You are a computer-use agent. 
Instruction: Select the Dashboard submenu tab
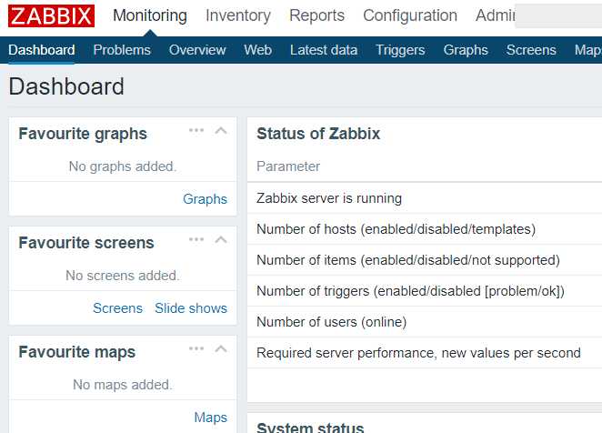pos(42,50)
